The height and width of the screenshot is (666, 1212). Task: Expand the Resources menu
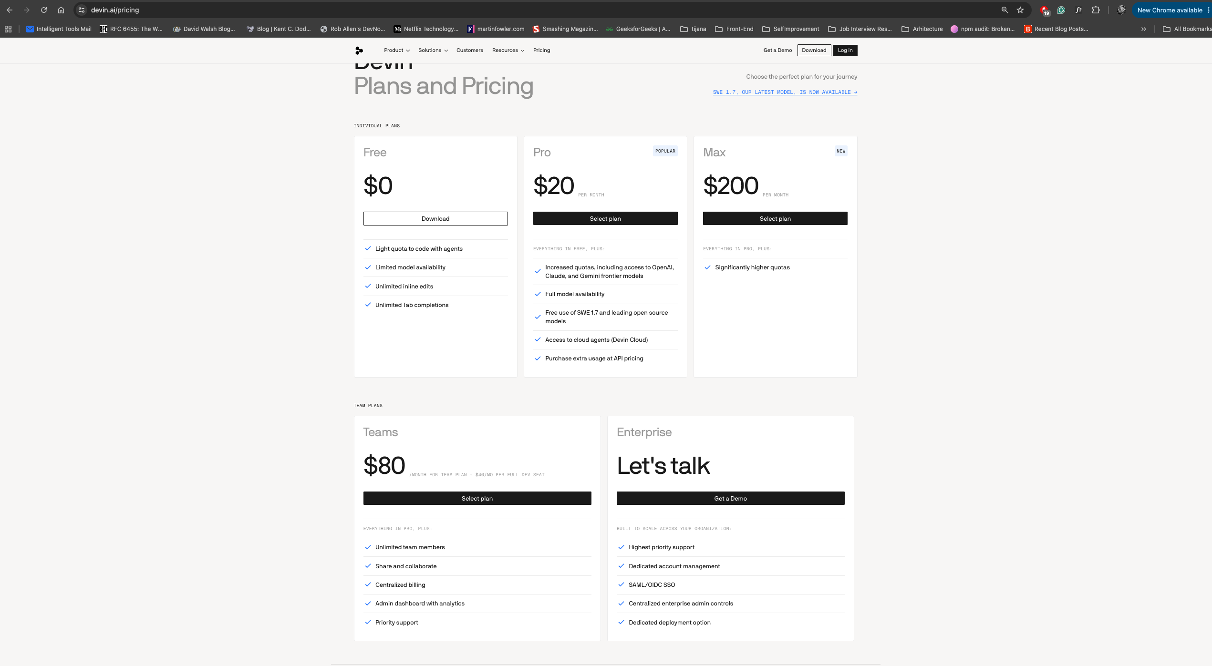point(508,51)
